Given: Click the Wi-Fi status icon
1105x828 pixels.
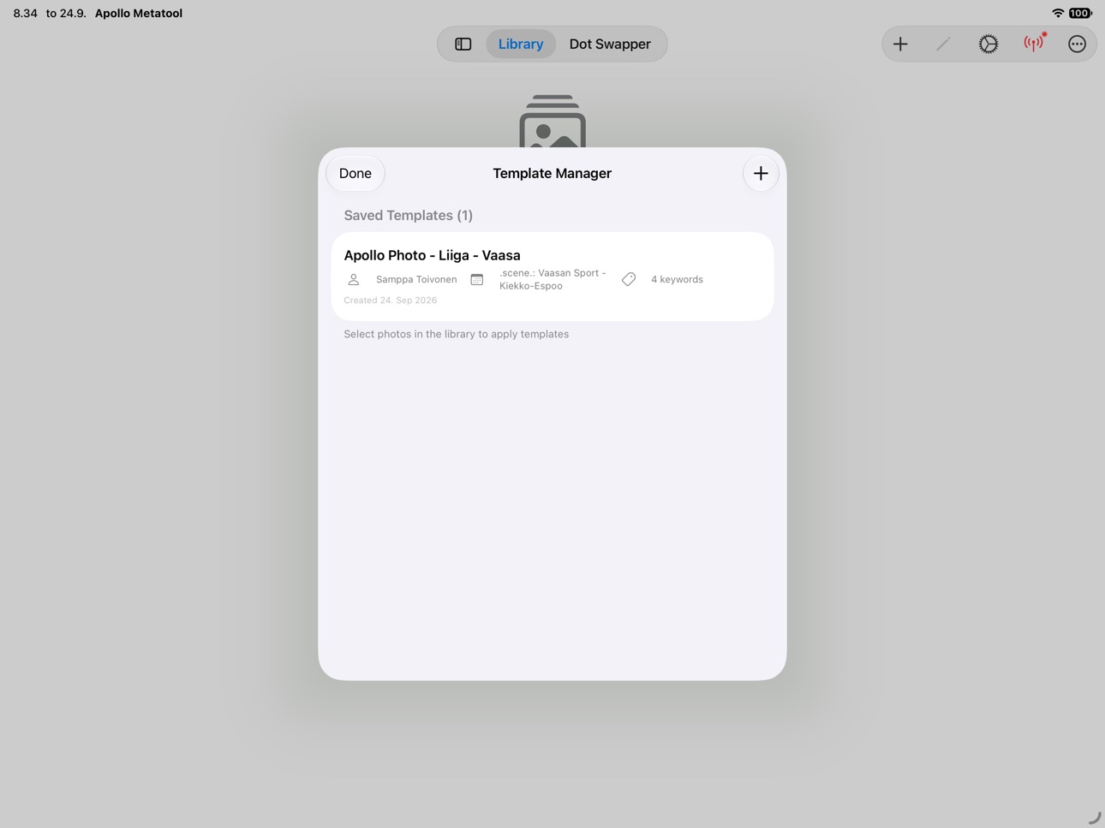Looking at the screenshot, I should 1058,13.
